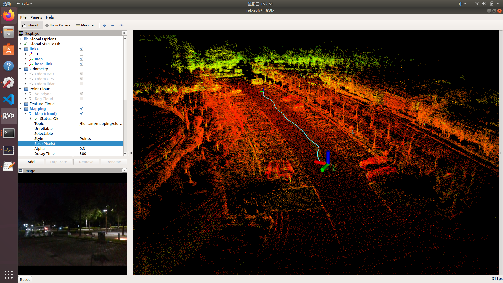Choose the Measure tool
This screenshot has height=283, width=503.
(85, 25)
